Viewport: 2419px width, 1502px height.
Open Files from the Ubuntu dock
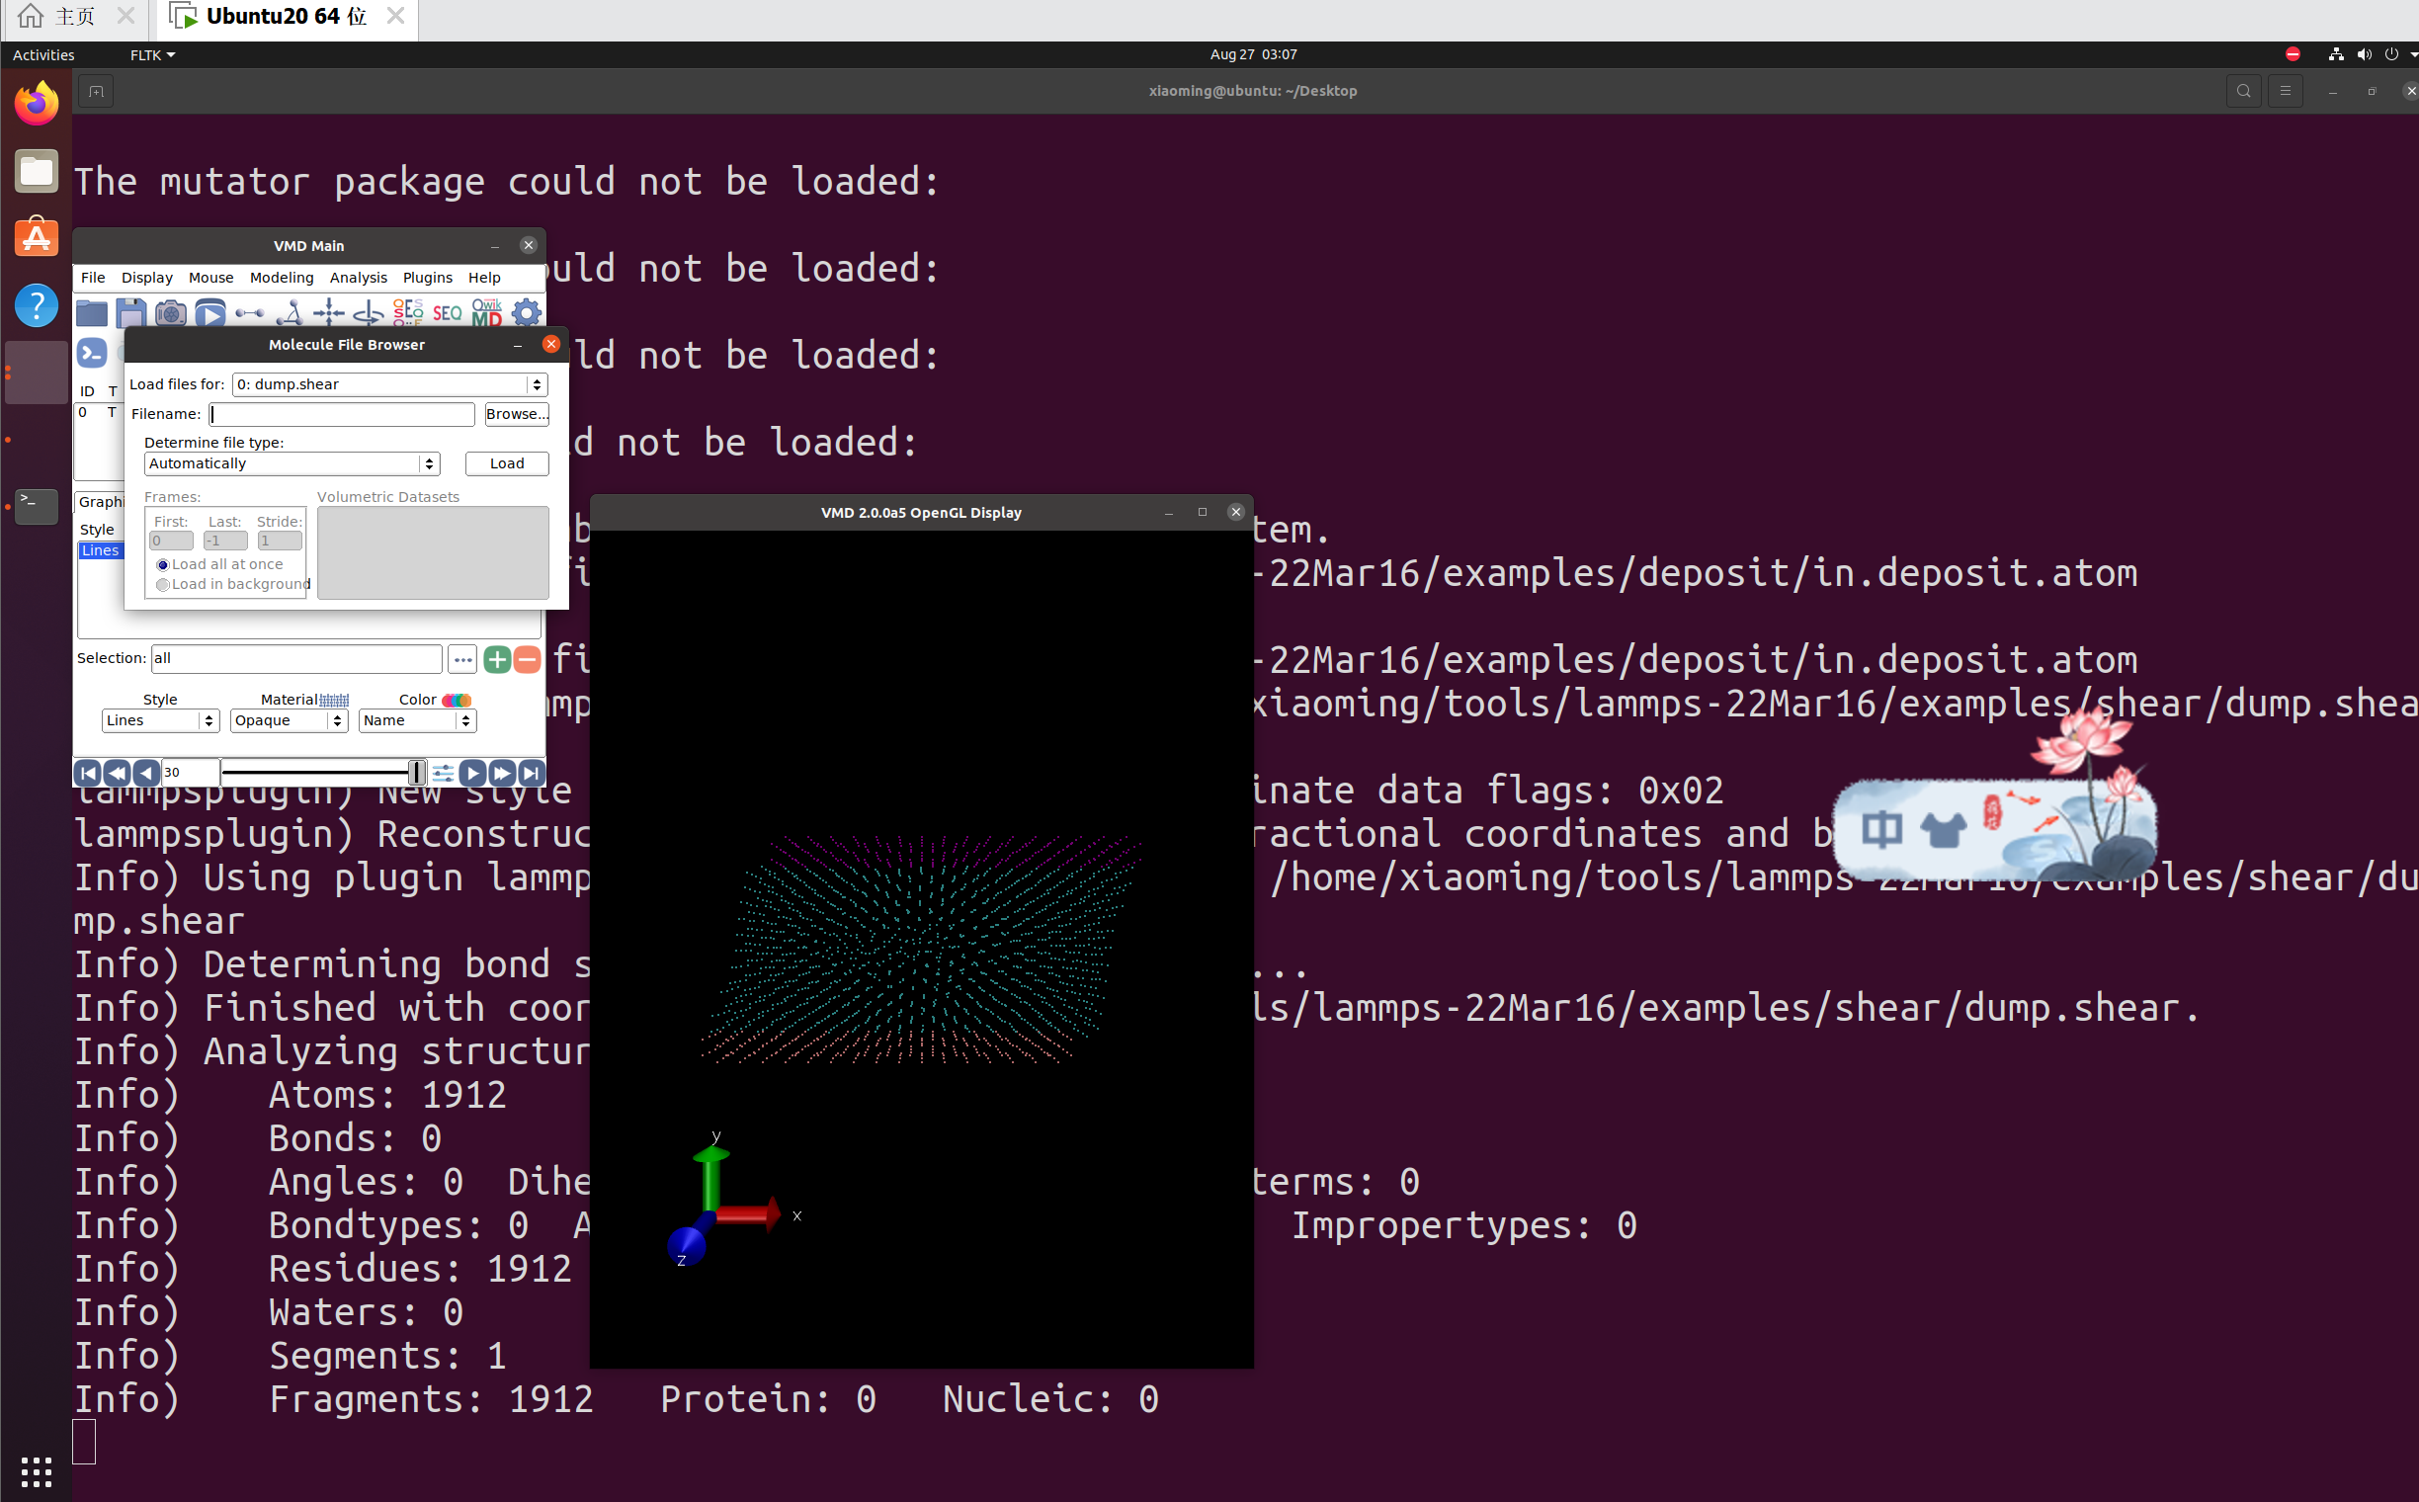(37, 171)
